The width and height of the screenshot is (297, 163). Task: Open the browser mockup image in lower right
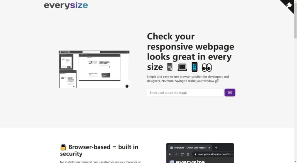(200, 153)
